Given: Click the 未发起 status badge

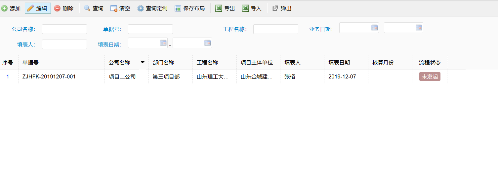Looking at the screenshot, I should pyautogui.click(x=430, y=77).
